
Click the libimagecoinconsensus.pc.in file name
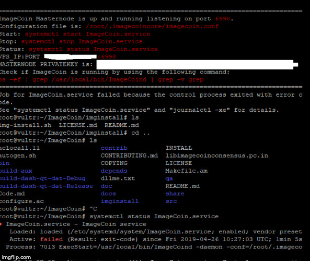216,156
